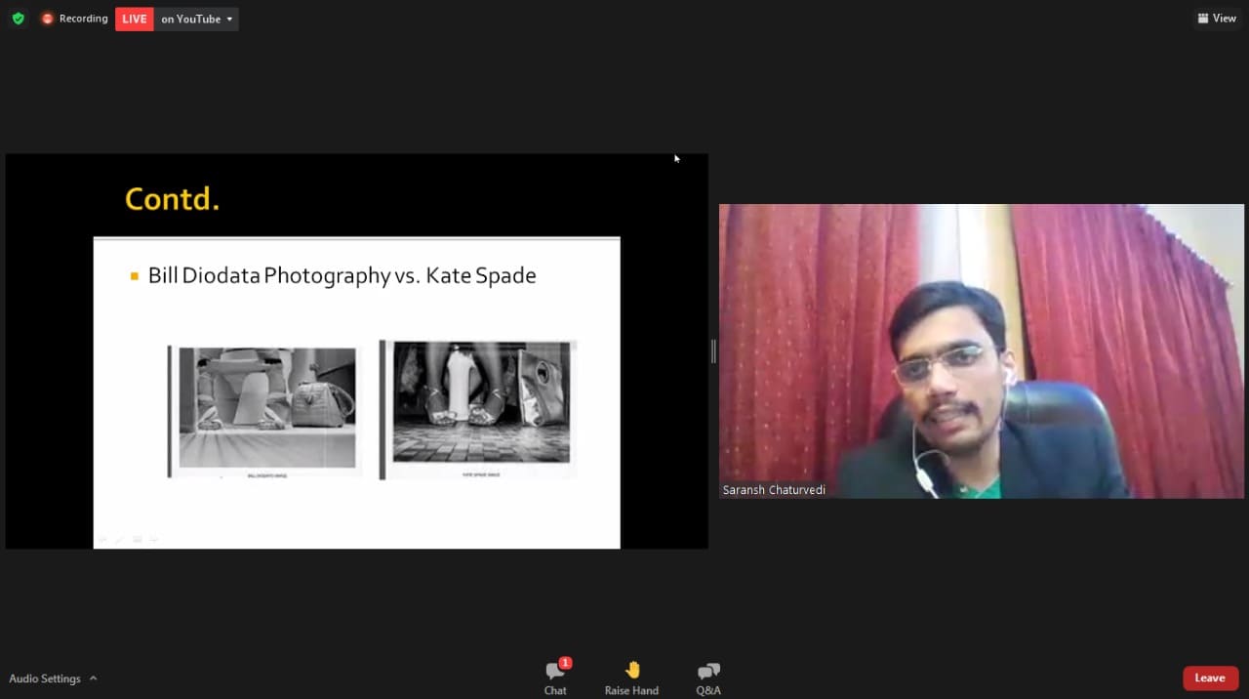Open the View options menu

click(x=1217, y=19)
